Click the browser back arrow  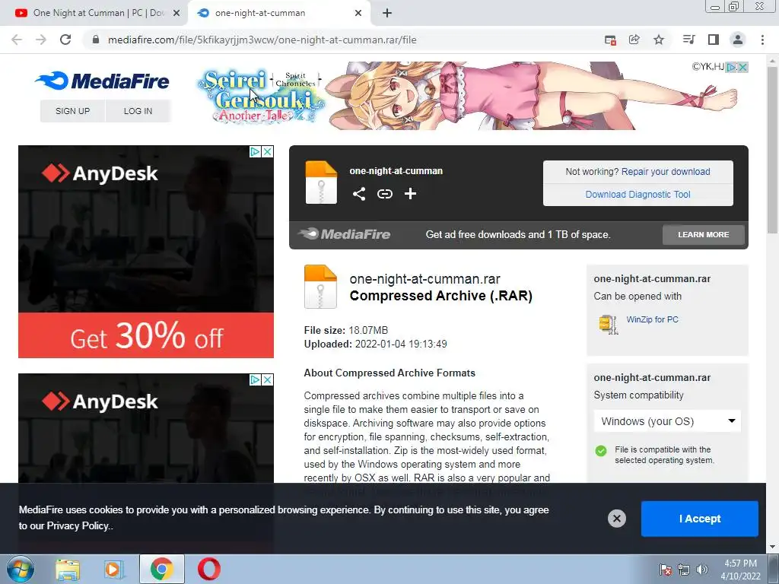tap(17, 40)
